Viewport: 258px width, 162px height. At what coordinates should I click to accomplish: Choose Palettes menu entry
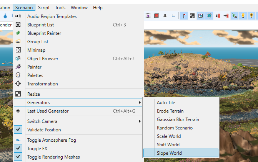(78, 75)
